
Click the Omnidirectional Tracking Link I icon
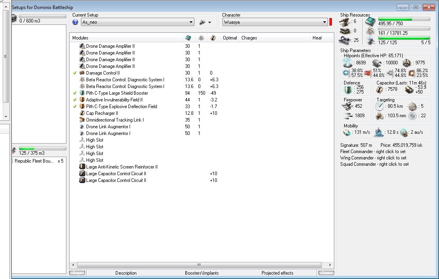click(x=82, y=120)
